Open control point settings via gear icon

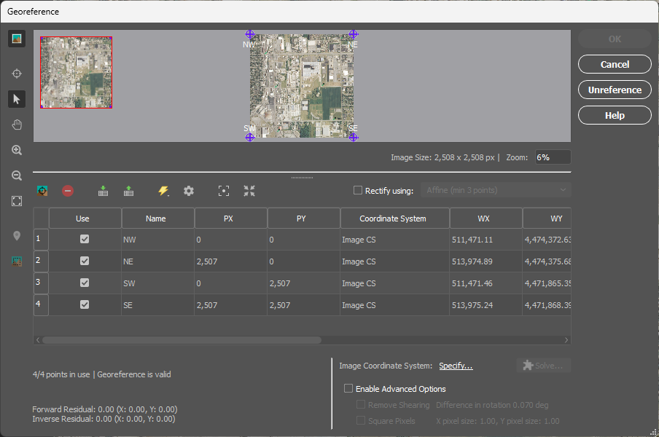click(x=188, y=191)
